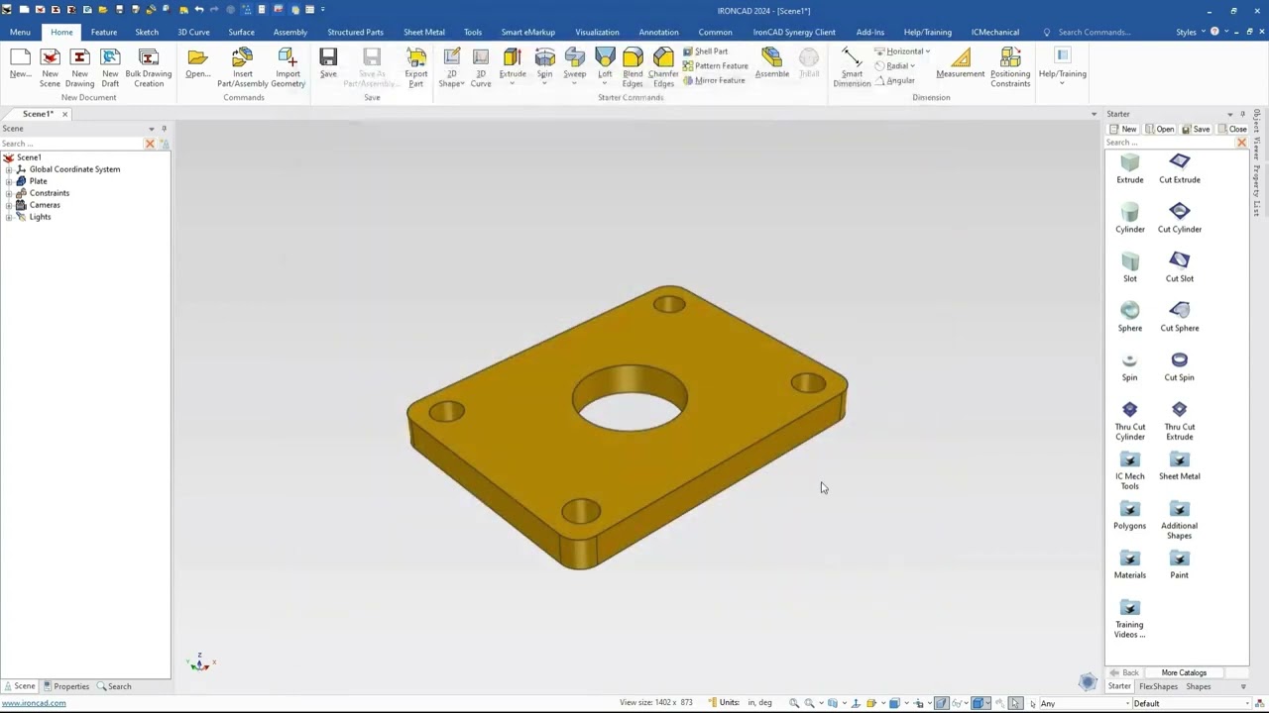Open the IC Mech Tools catalog
Viewport: 1269px width, 713px height.
point(1129,470)
